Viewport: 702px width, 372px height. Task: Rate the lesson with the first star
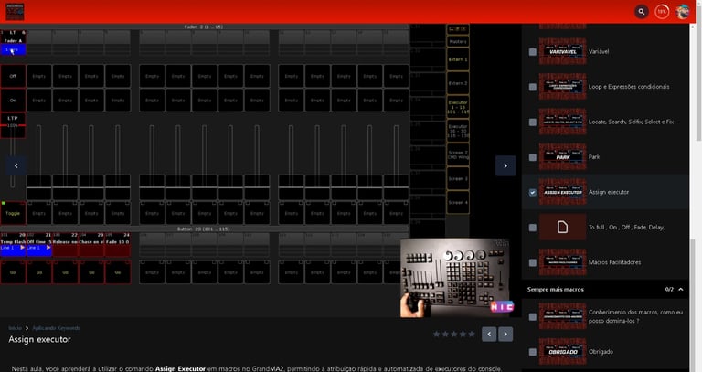(437, 334)
